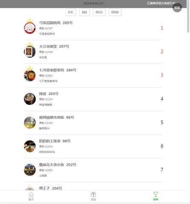Click the 00秒 countdown box
The width and height of the screenshot is (190, 204).
tap(115, 12)
